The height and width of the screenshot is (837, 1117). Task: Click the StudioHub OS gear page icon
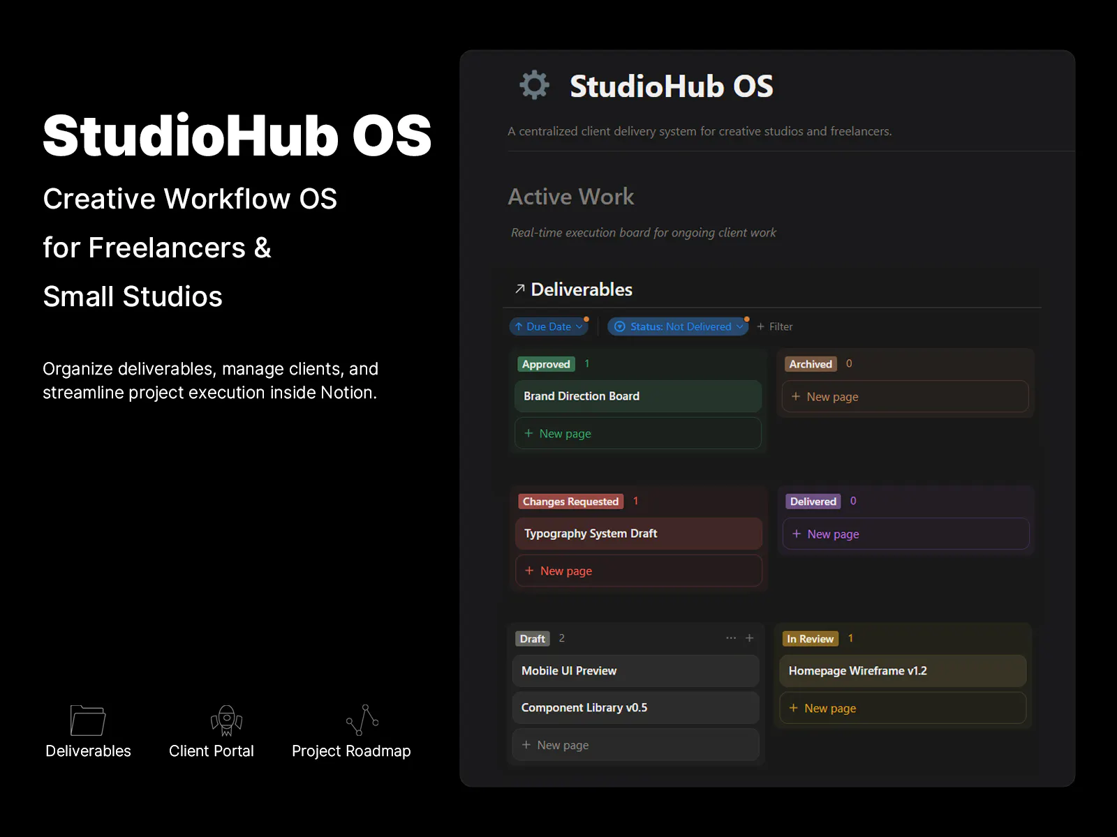[534, 85]
